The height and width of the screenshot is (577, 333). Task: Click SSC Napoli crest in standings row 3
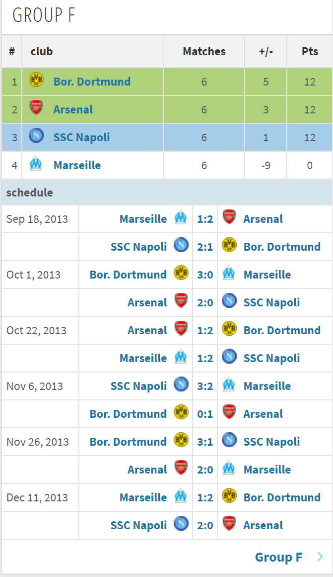(36, 136)
